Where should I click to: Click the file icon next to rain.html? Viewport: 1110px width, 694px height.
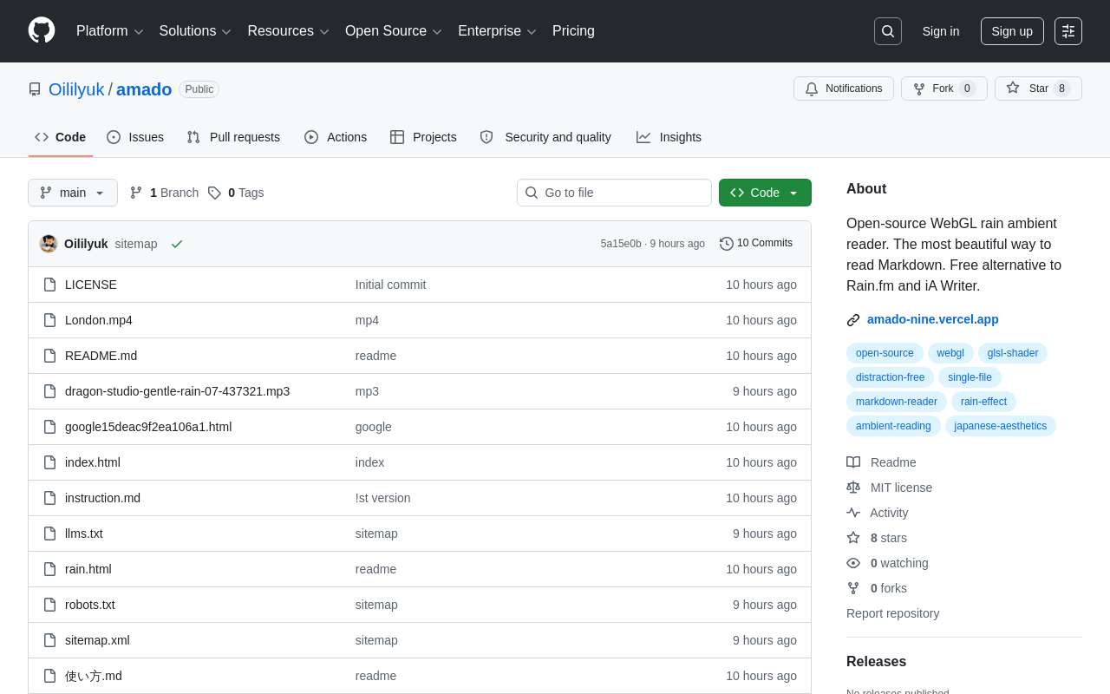49,569
